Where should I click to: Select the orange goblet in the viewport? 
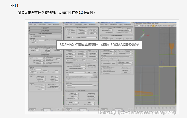click(172, 48)
